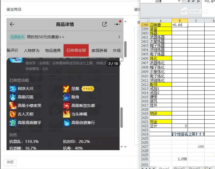Select the 物资 highlighted cell
This screenshot has height=169, width=215.
click(161, 113)
